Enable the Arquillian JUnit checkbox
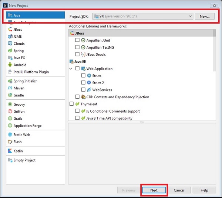 pyautogui.click(x=77, y=40)
